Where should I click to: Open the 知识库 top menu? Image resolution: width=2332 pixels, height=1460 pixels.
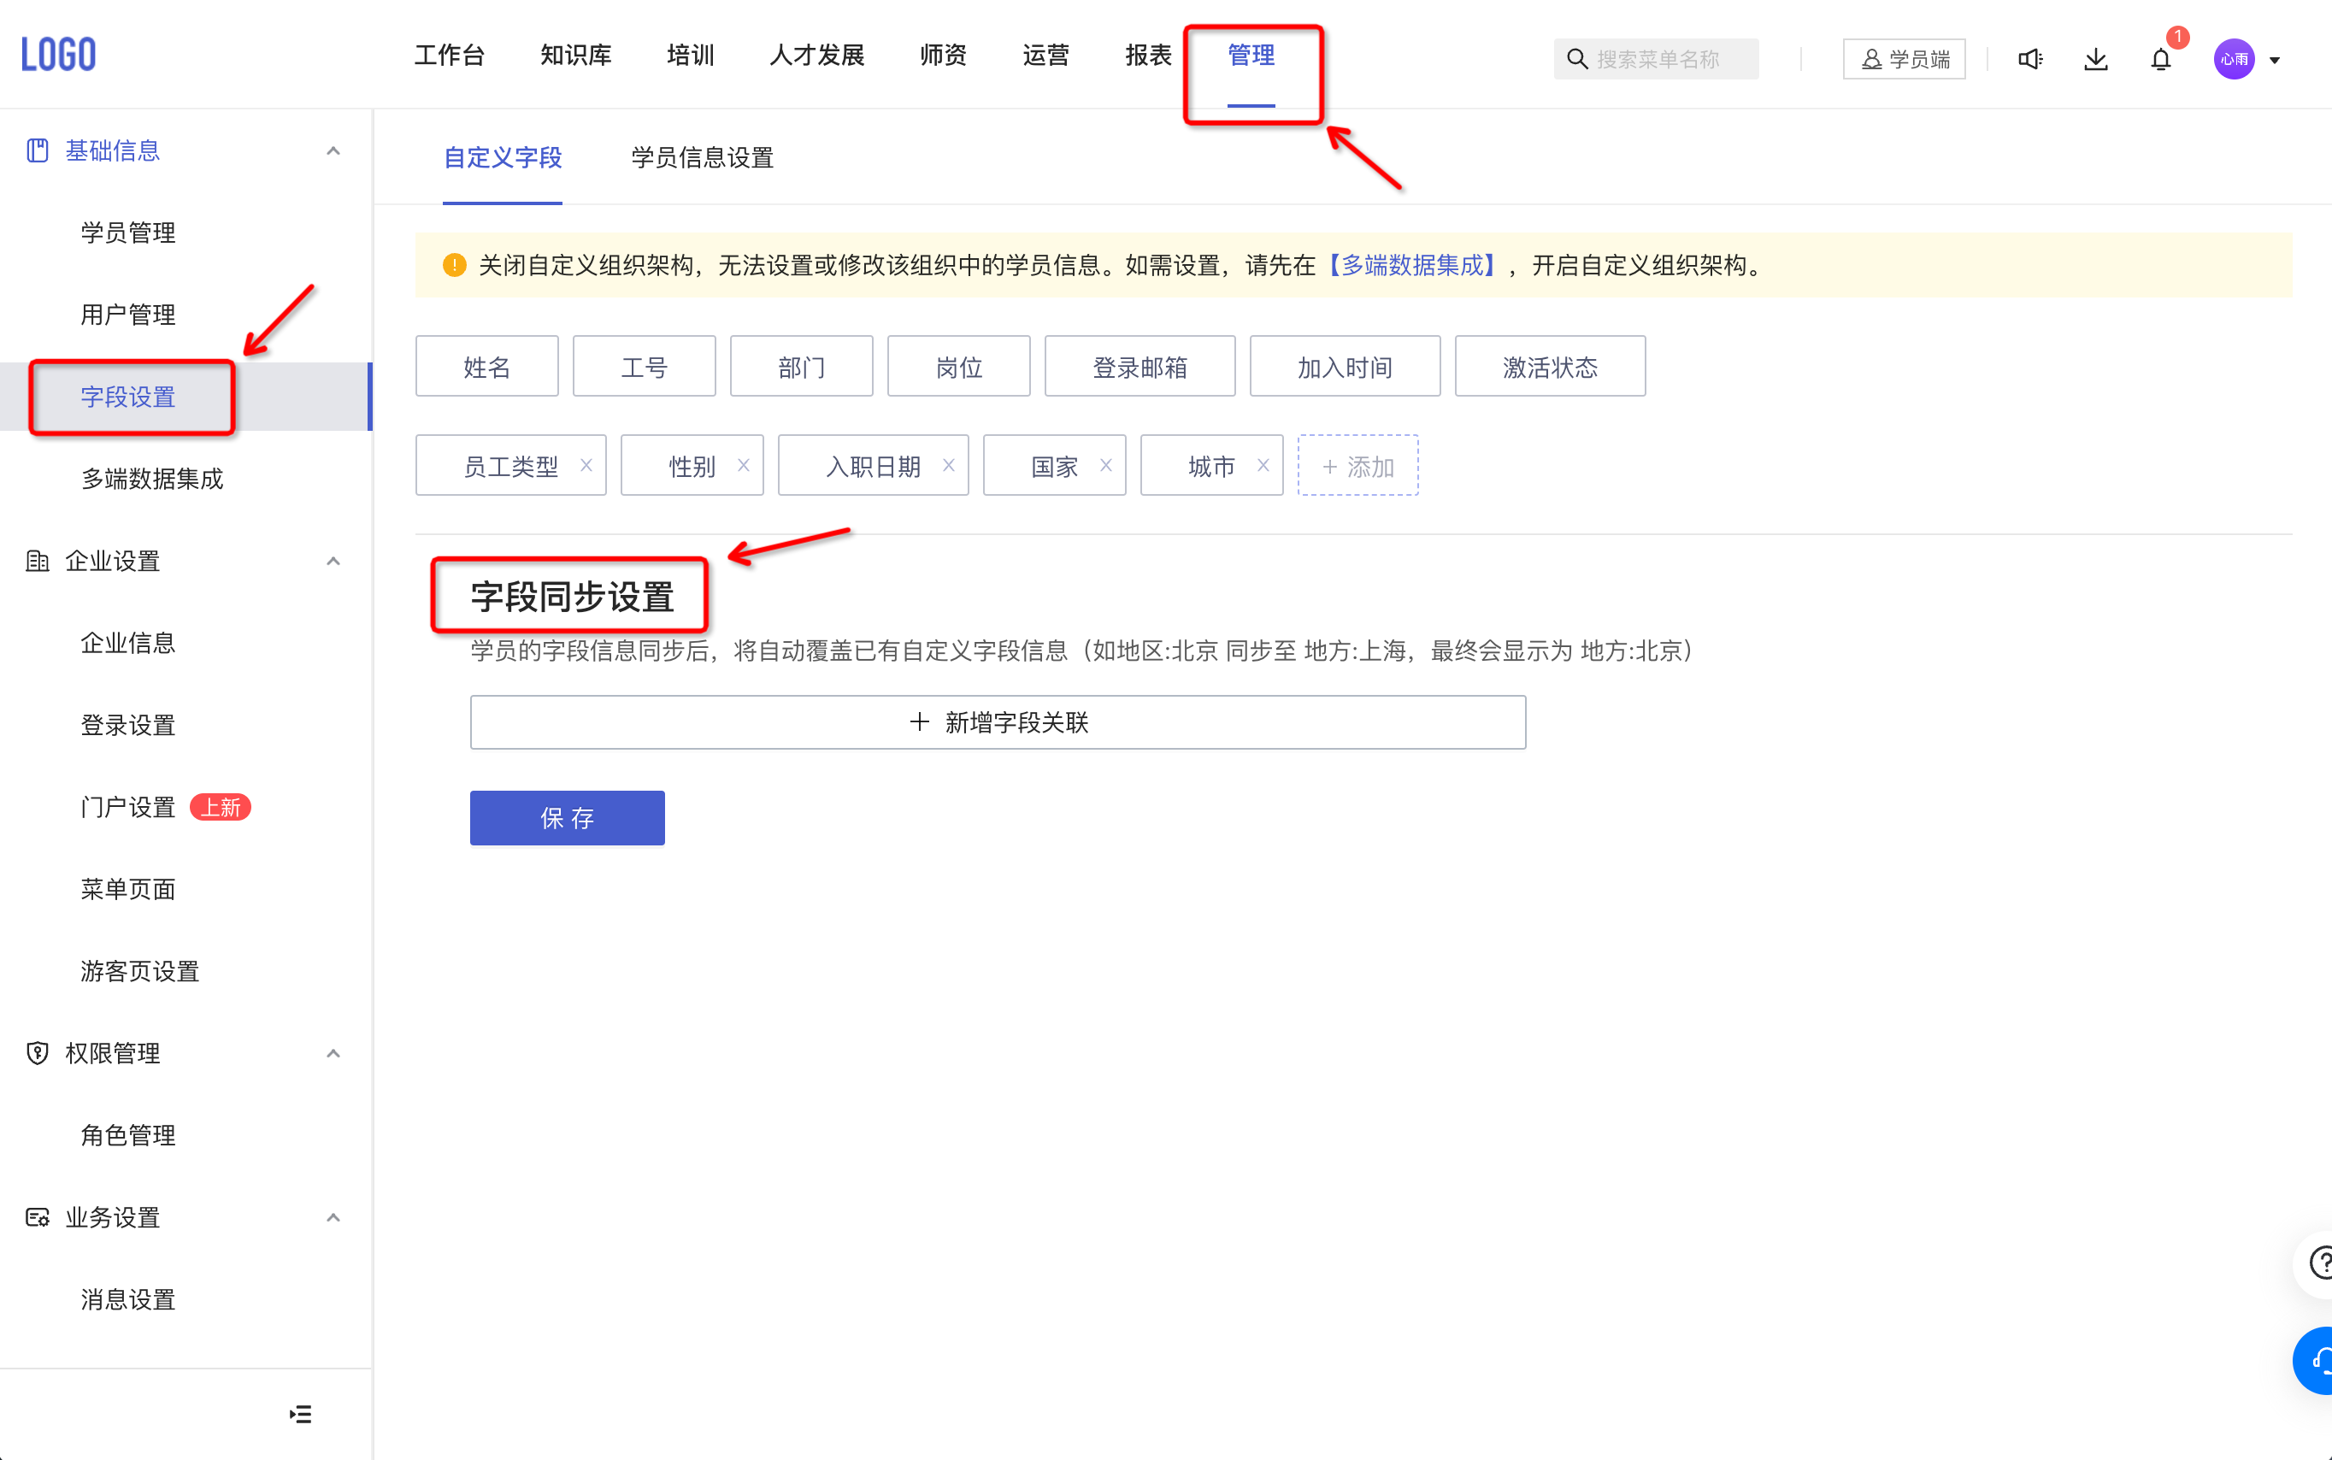[576, 55]
